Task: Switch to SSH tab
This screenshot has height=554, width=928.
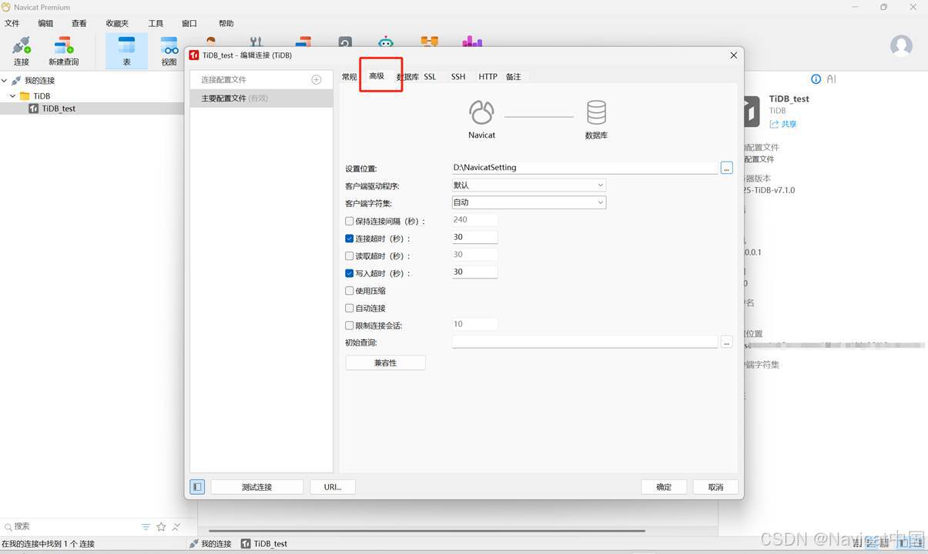Action: click(458, 77)
